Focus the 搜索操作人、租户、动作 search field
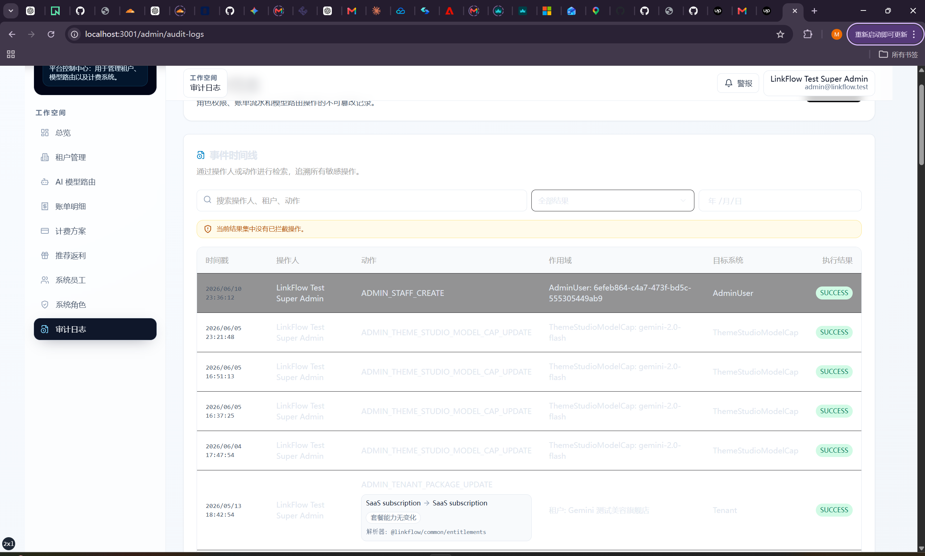This screenshot has height=556, width=925. point(361,201)
